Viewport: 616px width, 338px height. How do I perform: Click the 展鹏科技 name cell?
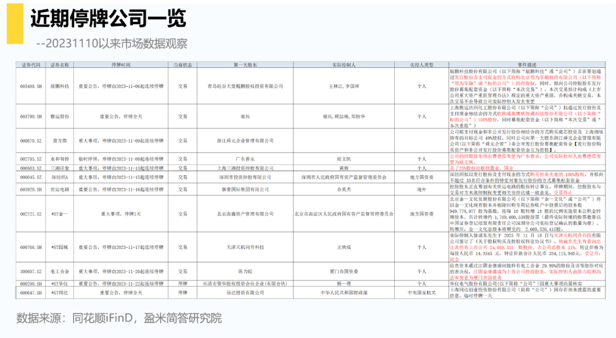[x=60, y=86]
